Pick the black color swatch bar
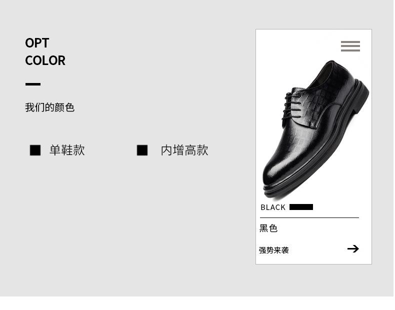 tap(301, 207)
